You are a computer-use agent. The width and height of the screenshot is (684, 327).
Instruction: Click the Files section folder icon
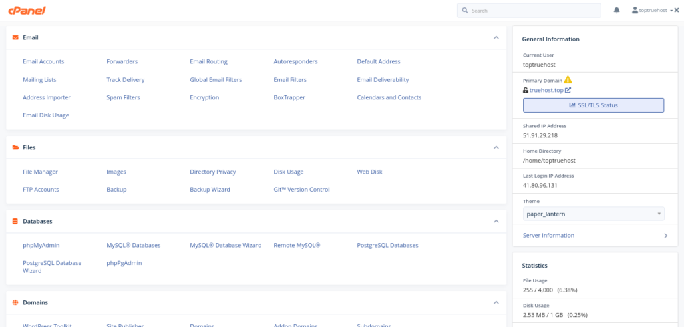(x=15, y=147)
